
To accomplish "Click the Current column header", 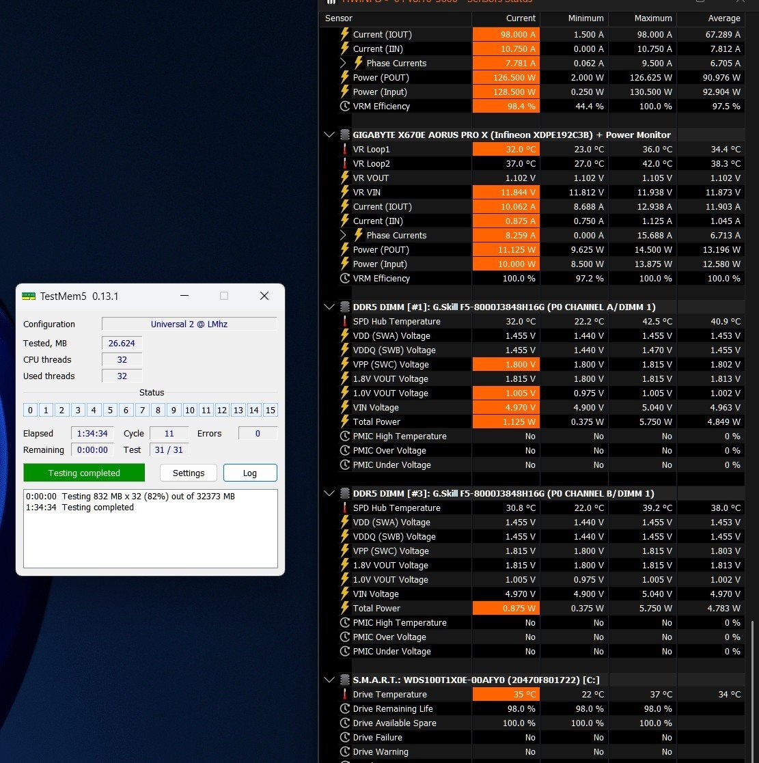I will 506,18.
